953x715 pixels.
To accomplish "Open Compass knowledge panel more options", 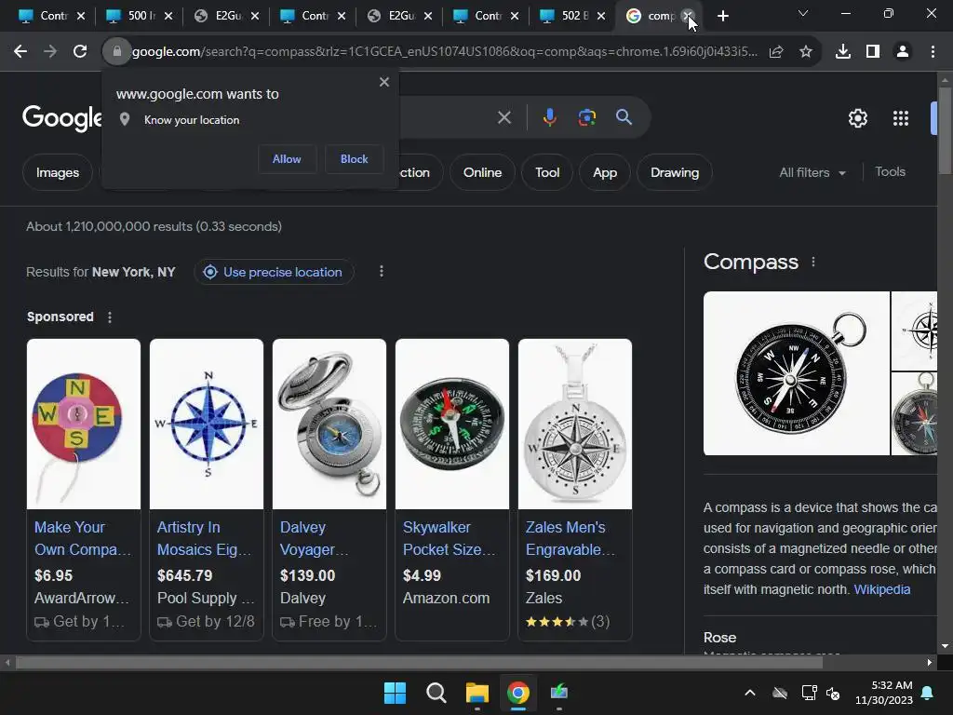I will (x=813, y=262).
